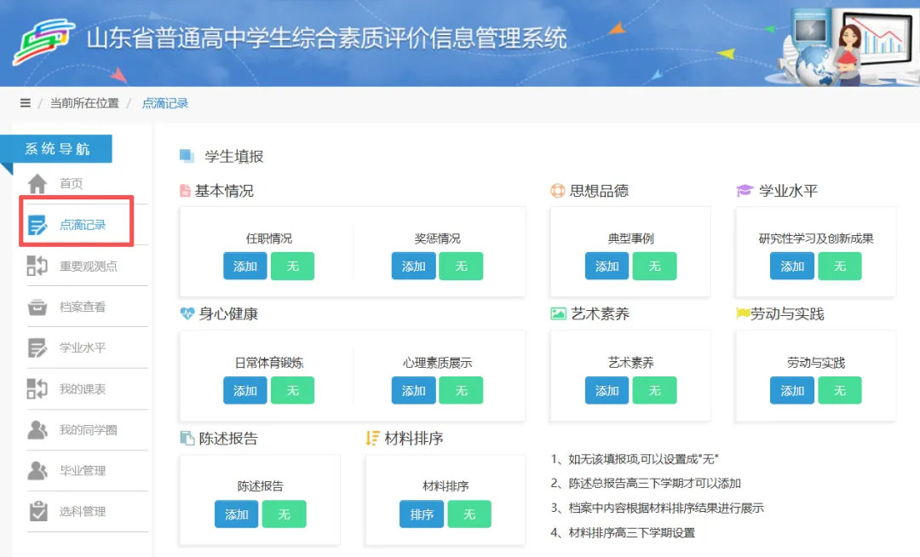The image size is (920, 557).
Task: Click the yellow flag icon beside 劳动与实践
Action: click(x=743, y=313)
